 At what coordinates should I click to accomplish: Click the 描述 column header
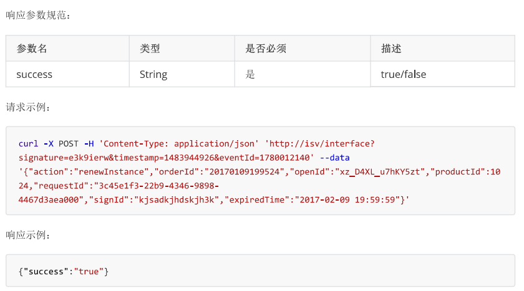[x=442, y=49]
